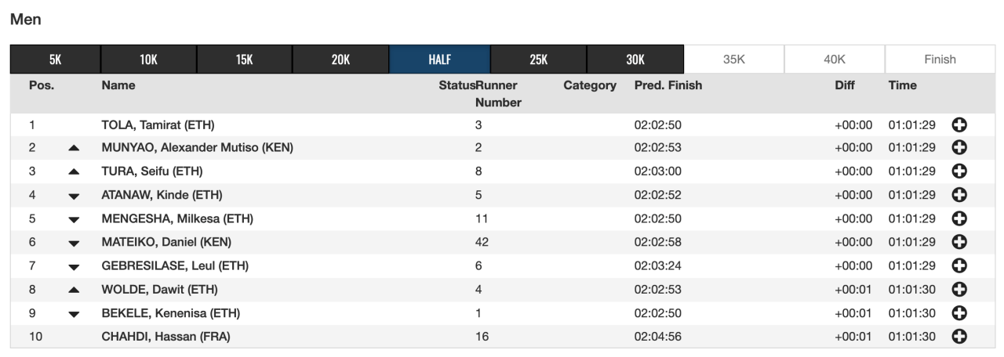Show more info for Milkesa Mengesha
The height and width of the screenshot is (357, 1004).
(959, 218)
